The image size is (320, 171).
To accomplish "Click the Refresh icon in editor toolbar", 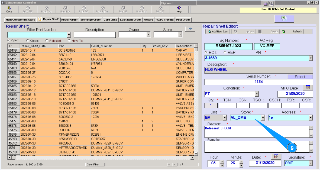I will [284, 32].
